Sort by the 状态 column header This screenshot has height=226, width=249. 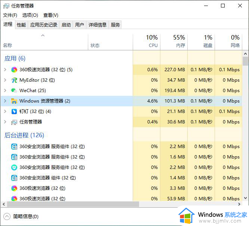[110, 42]
